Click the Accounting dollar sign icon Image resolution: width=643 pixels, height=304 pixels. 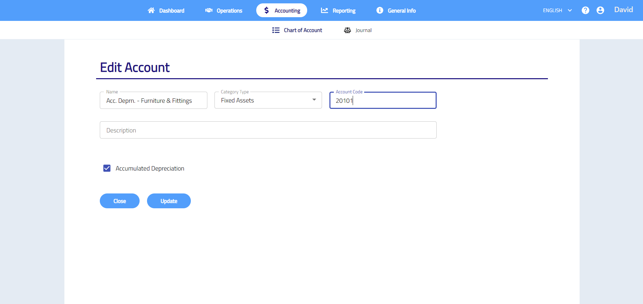pyautogui.click(x=266, y=10)
